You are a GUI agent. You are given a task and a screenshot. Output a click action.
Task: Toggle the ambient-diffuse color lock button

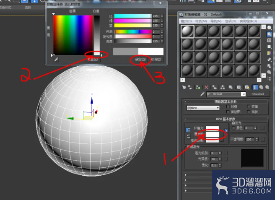click(x=188, y=130)
